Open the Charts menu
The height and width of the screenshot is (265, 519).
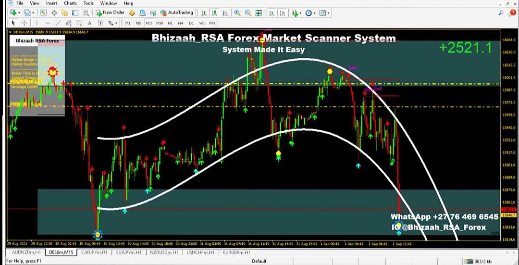click(70, 3)
